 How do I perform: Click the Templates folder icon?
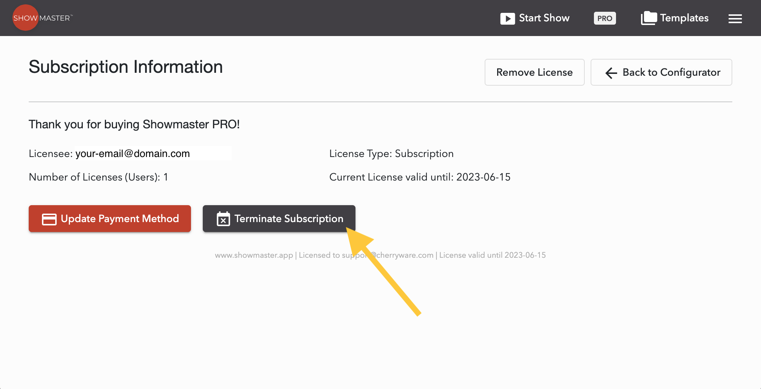click(x=648, y=18)
